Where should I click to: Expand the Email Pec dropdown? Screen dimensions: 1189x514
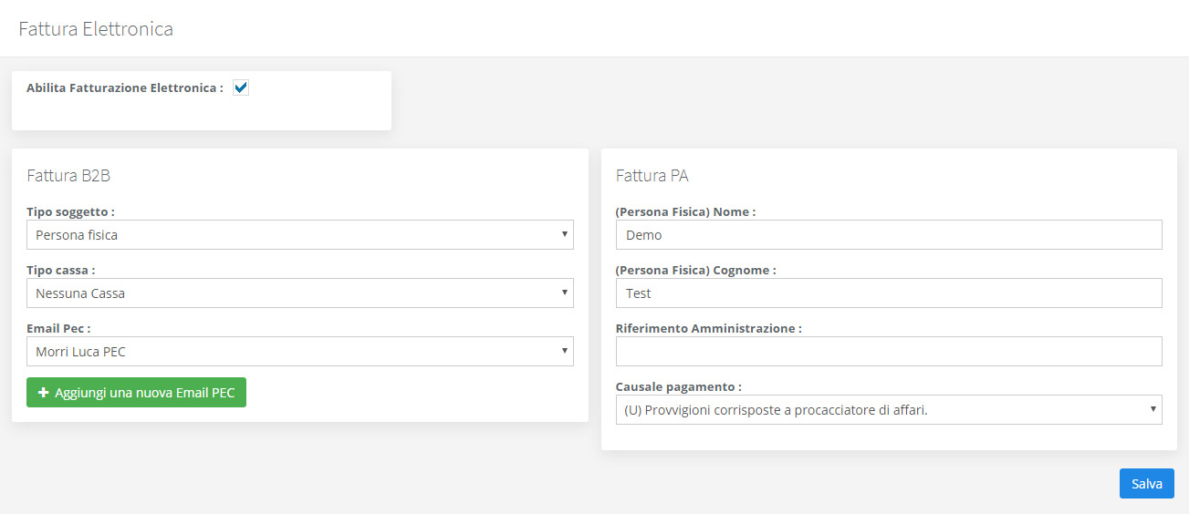300,351
